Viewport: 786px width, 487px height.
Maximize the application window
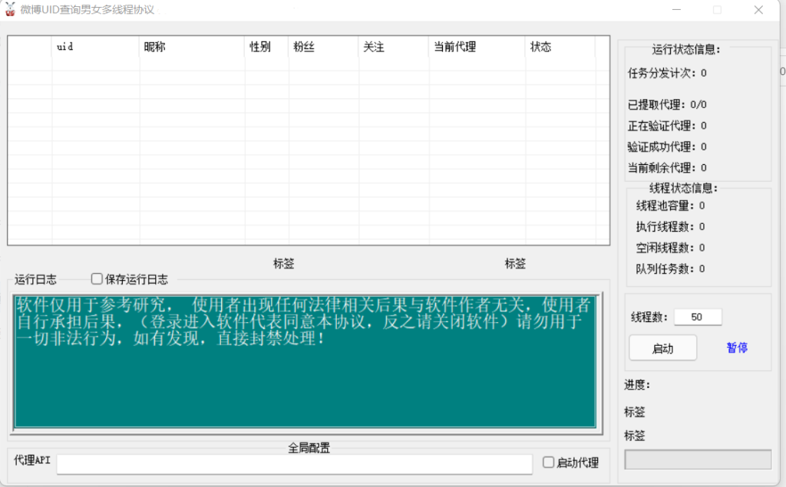pos(717,10)
